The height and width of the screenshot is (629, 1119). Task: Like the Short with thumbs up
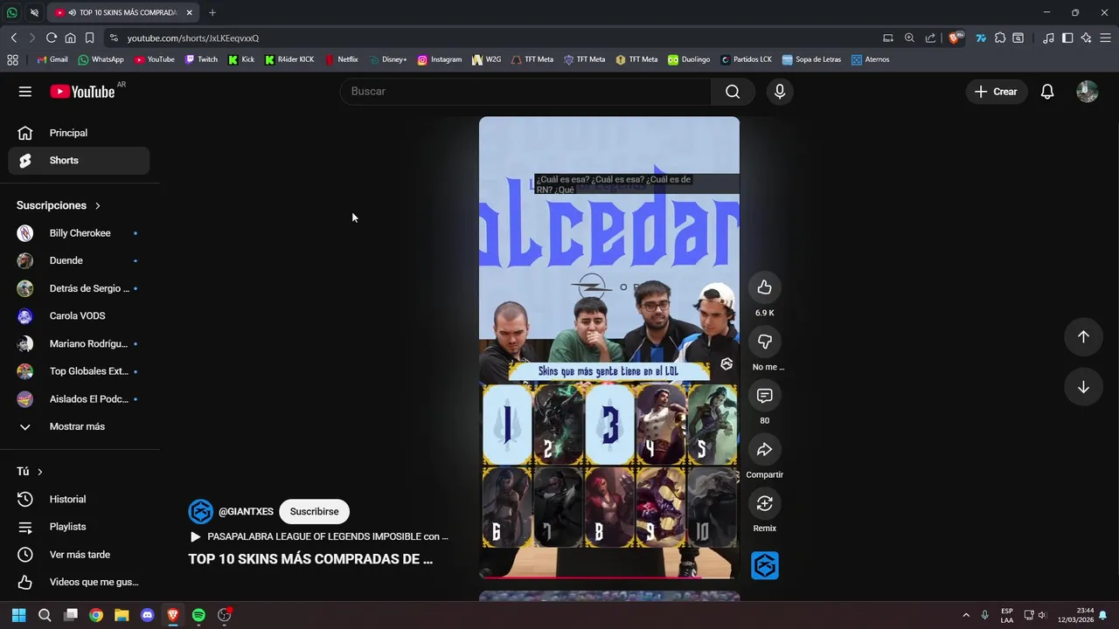click(x=764, y=287)
